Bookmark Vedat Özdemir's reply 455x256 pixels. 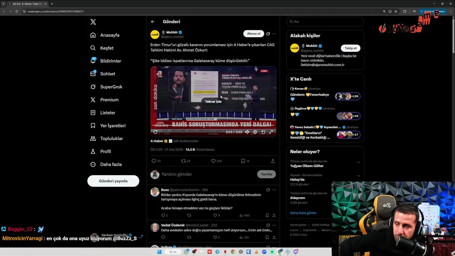pos(267,238)
